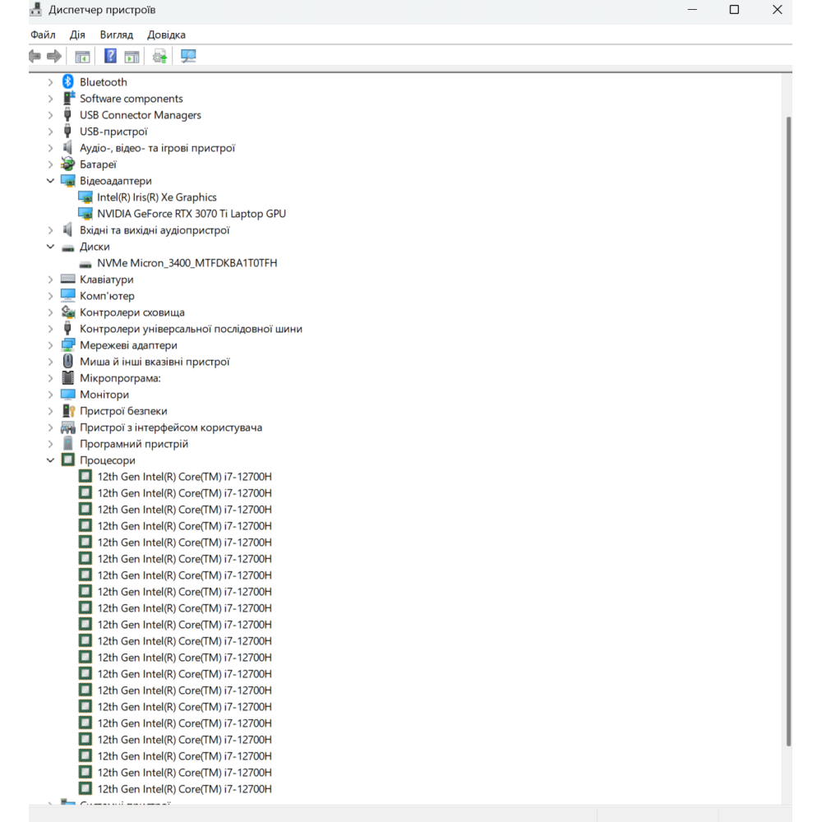Viewport: 822px width, 822px height.
Task: Select the Bluetooth icon in device tree
Action: tap(68, 82)
